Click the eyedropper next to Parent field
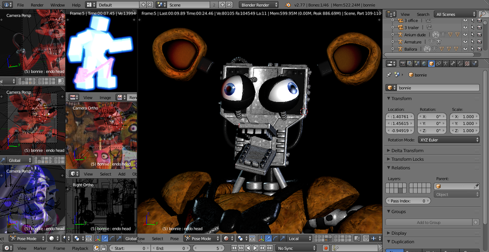The width and height of the screenshot is (489, 252). point(476,186)
